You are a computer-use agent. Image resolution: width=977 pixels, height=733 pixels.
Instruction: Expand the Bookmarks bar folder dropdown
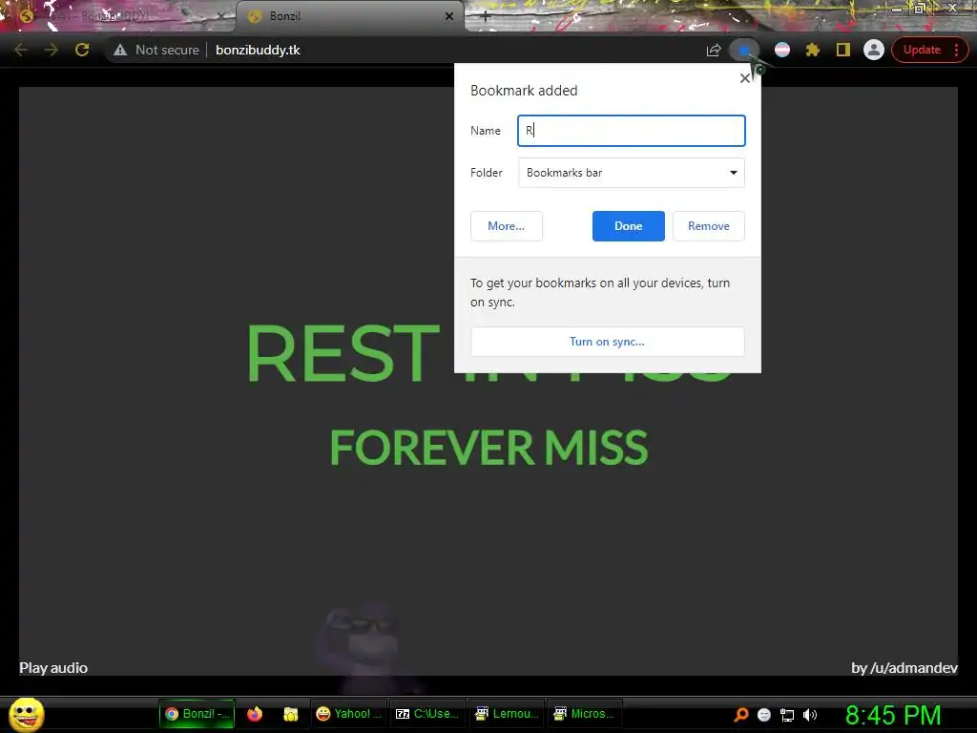pos(632,173)
